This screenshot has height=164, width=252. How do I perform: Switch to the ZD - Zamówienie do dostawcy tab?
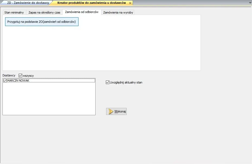28,3
